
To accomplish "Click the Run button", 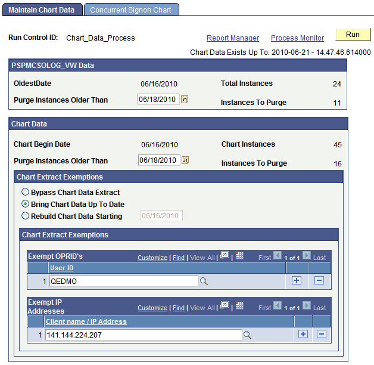I will [353, 35].
